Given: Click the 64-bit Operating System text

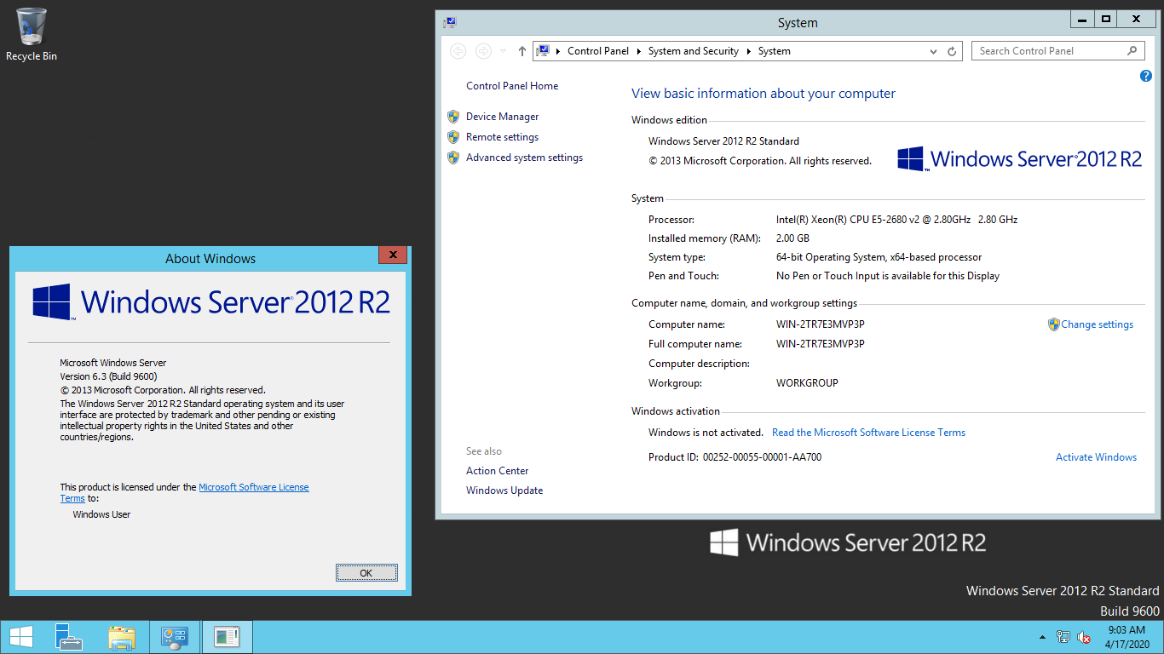Looking at the screenshot, I should [x=879, y=257].
